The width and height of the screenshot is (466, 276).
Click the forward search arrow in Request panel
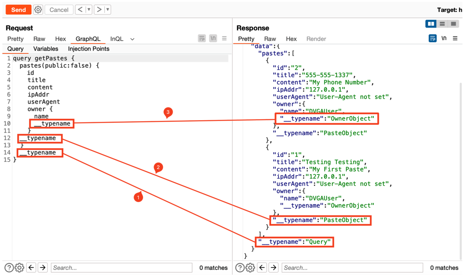[x=42, y=268]
